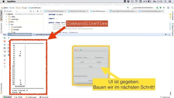Click the make project icon with the down arrow

point(128,8)
